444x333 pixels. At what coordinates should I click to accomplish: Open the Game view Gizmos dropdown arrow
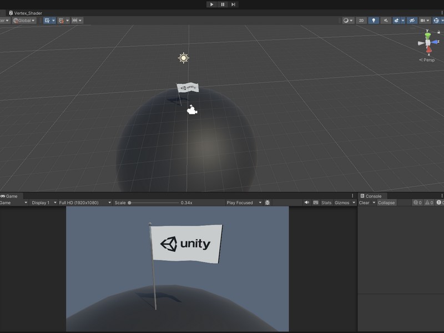coord(354,203)
